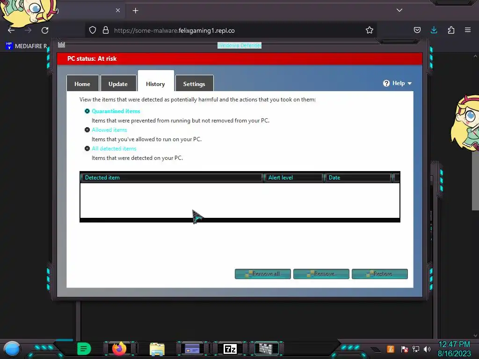Open network status tray icon
The width and height of the screenshot is (479, 359).
(416, 349)
